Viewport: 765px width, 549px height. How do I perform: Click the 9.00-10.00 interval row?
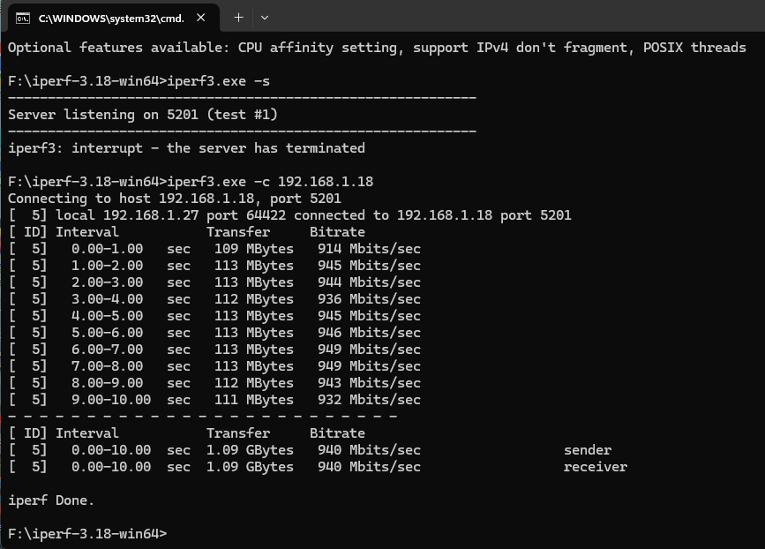(x=214, y=400)
